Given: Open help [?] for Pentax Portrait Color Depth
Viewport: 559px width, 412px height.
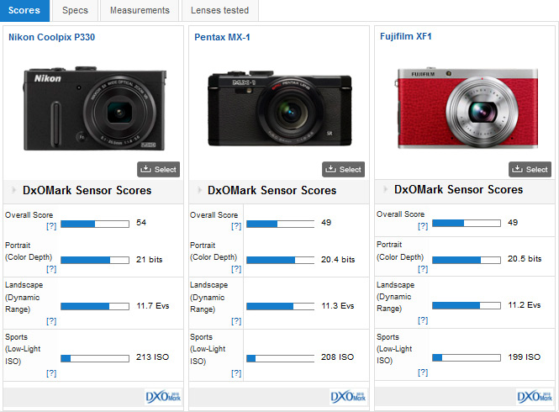Looking at the screenshot, I should point(236,269).
